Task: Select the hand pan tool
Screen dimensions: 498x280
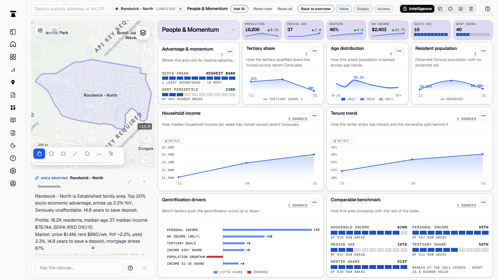Action: pyautogui.click(x=39, y=154)
